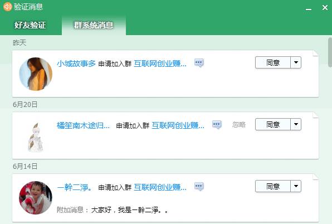Open profile link 小城故事多
This screenshot has width=332, height=224.
click(76, 64)
